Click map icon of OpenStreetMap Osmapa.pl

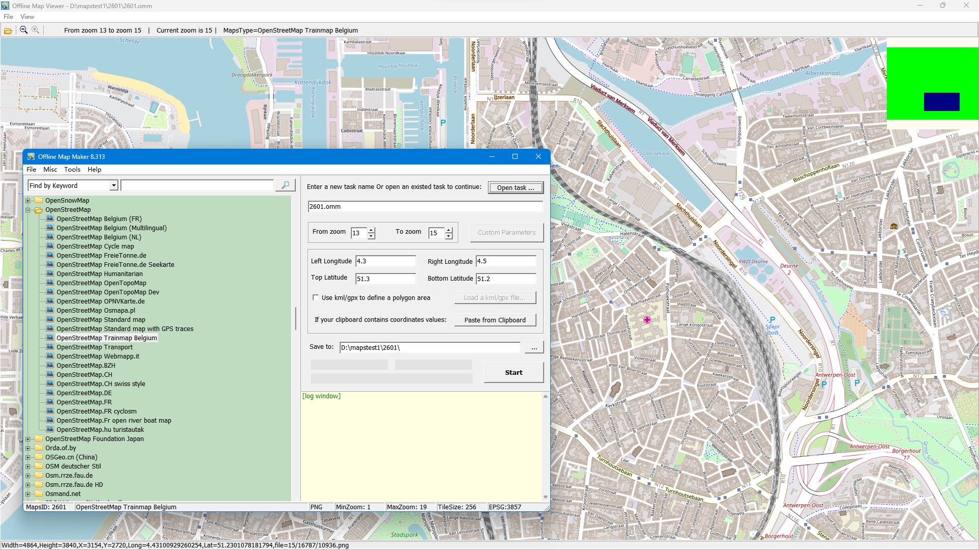click(x=50, y=311)
